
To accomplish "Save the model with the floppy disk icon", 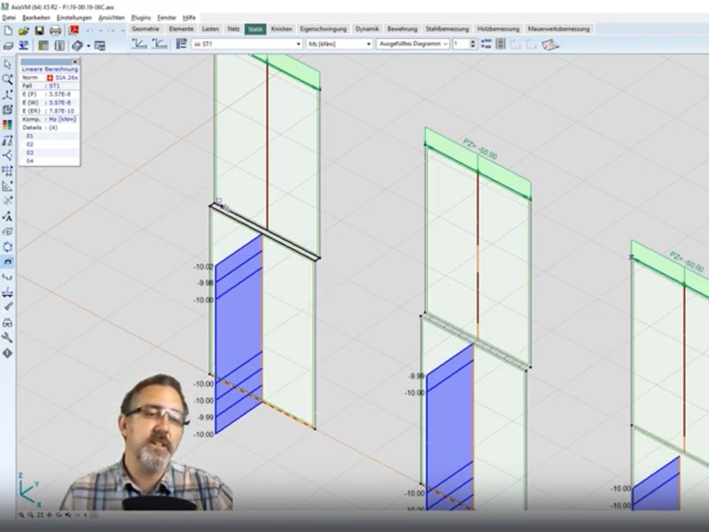I will point(39,30).
